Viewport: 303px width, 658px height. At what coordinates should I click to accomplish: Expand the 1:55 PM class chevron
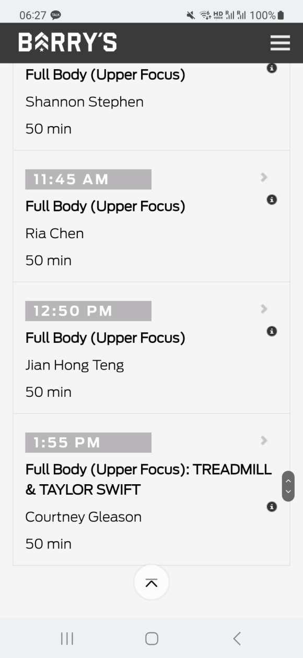pyautogui.click(x=264, y=440)
